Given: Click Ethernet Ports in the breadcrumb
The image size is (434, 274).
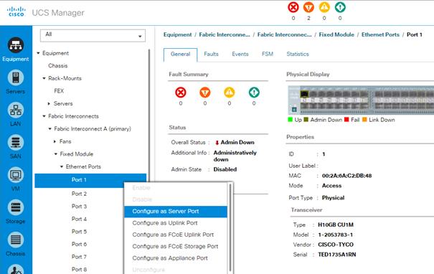Looking at the screenshot, I should coord(380,35).
